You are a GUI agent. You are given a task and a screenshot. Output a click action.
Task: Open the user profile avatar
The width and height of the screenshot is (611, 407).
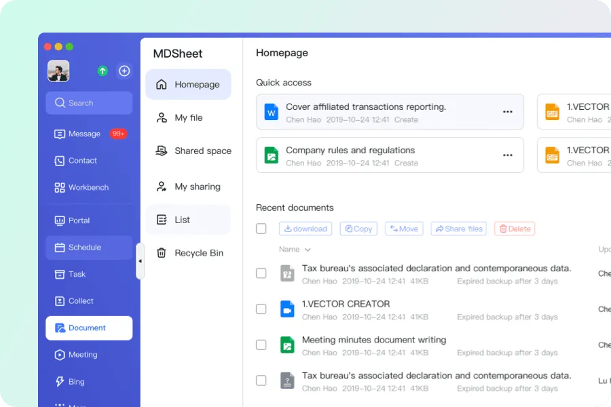point(58,71)
